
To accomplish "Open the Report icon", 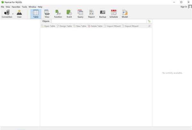I will click(92, 14).
